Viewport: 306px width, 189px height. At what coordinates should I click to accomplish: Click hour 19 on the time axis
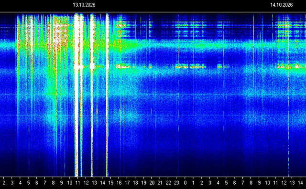pyautogui.click(x=144, y=183)
